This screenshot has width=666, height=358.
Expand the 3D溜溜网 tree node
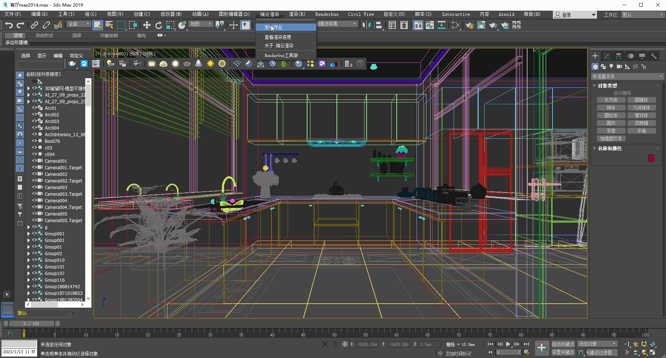pyautogui.click(x=28, y=88)
